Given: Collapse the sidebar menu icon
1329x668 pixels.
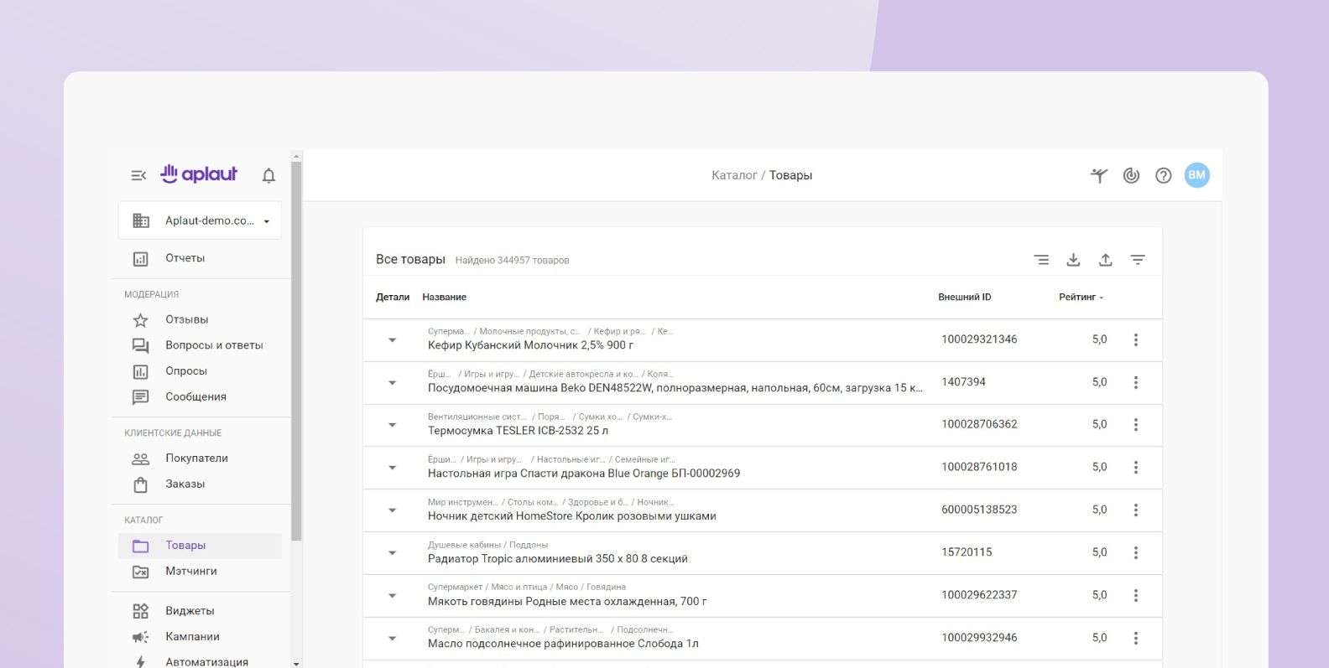Looking at the screenshot, I should [x=138, y=175].
